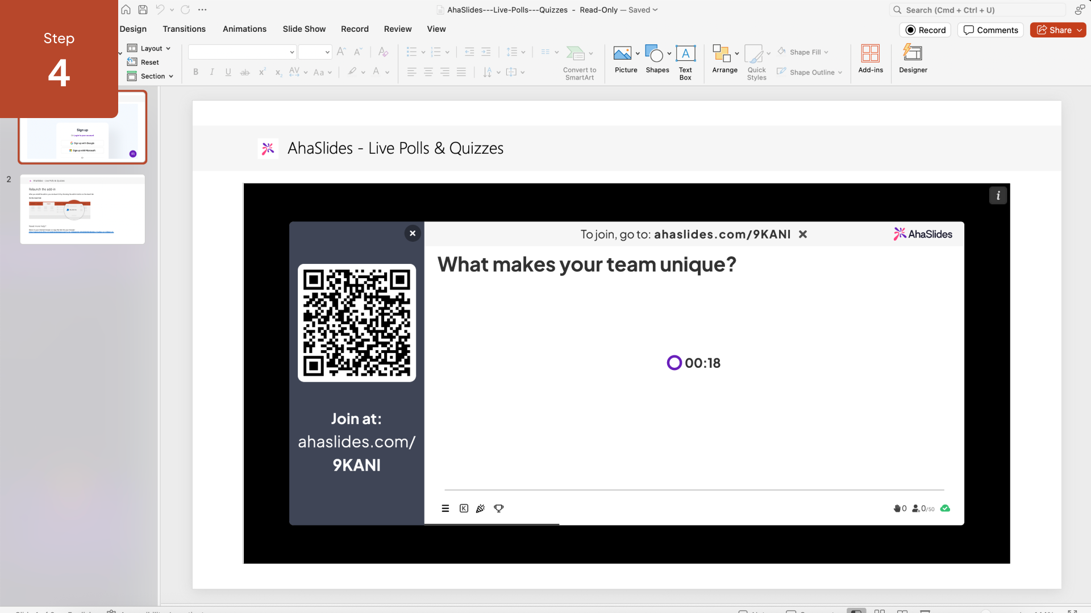Expand the Section dropdown
Image resolution: width=1091 pixels, height=613 pixels.
151,76
